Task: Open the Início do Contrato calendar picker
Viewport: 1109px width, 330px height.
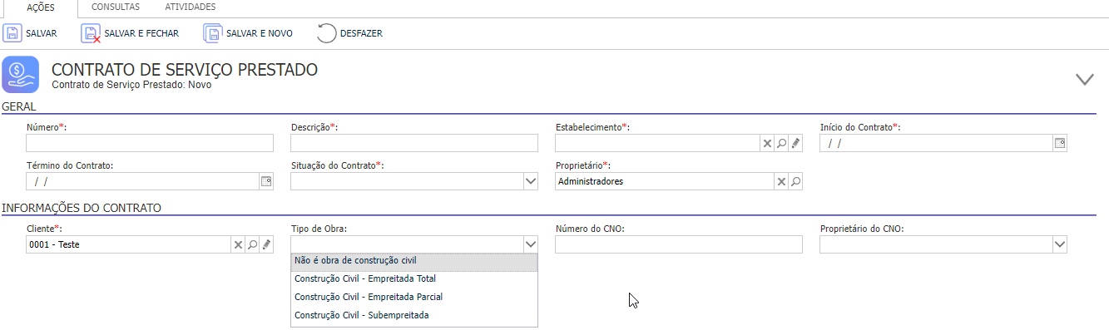Action: [x=1060, y=143]
